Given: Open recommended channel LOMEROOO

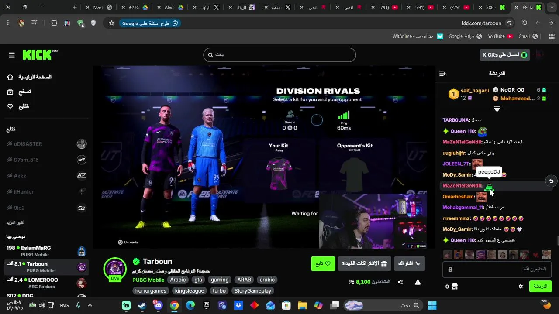Looking at the screenshot, I should pyautogui.click(x=47, y=283).
